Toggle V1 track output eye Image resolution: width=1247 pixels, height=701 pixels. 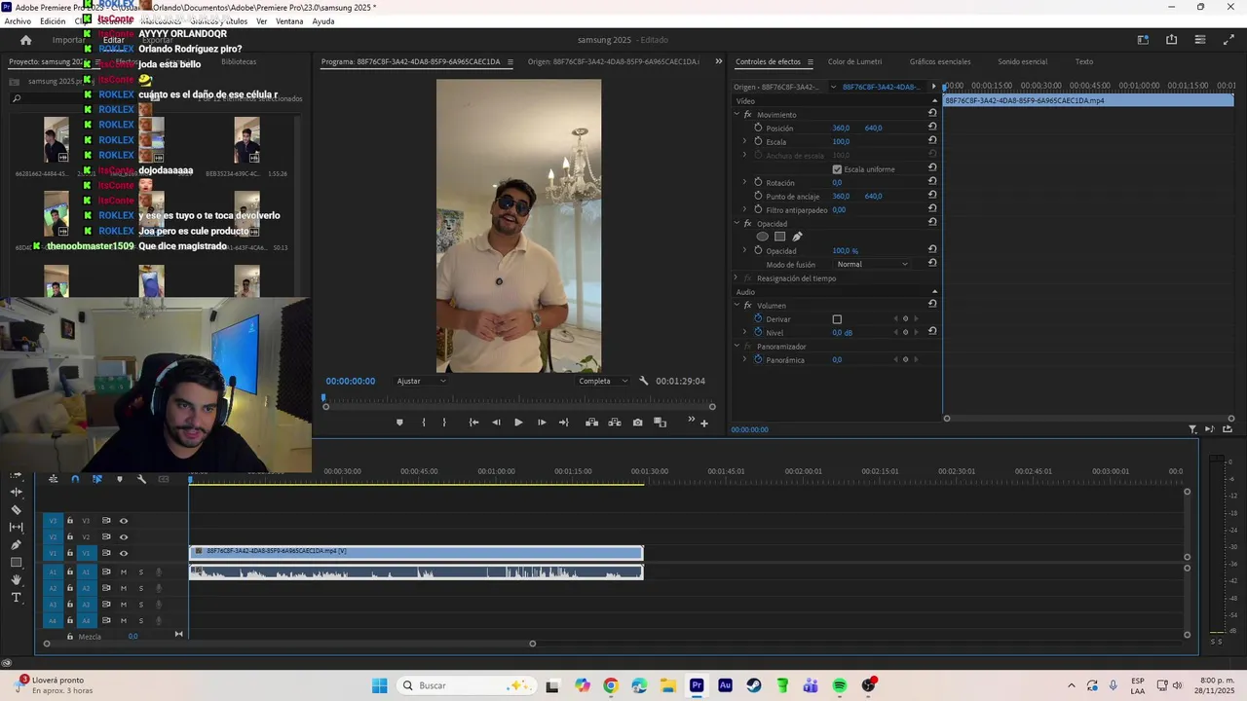(x=124, y=553)
